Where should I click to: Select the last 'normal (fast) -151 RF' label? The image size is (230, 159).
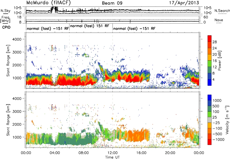point(134,28)
